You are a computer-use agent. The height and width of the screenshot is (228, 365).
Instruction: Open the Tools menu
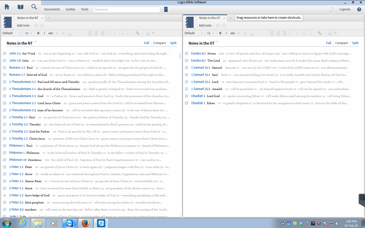85,9
